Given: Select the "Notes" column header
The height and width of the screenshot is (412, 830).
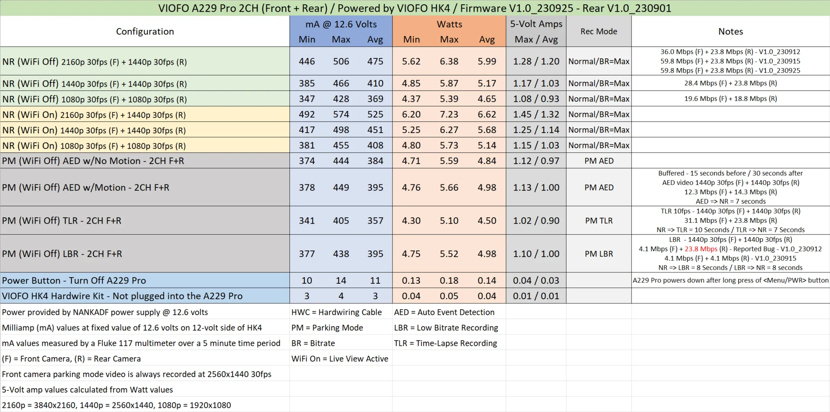Looking at the screenshot, I should click(x=731, y=32).
